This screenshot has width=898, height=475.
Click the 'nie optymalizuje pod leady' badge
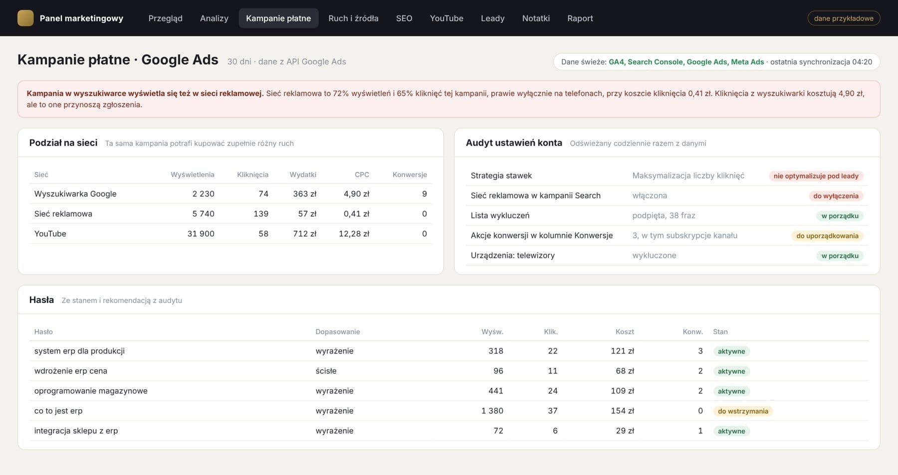[x=816, y=176]
